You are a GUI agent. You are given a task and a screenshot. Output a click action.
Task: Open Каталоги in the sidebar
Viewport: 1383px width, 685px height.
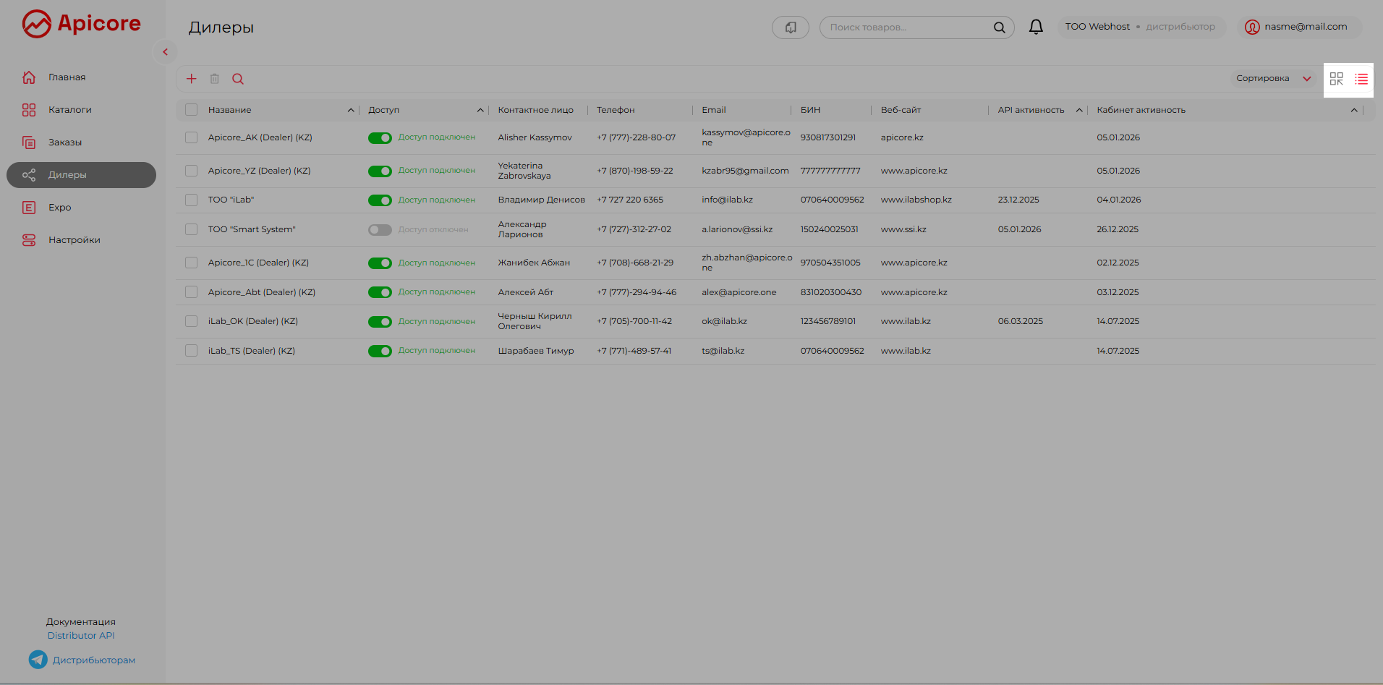click(x=69, y=110)
